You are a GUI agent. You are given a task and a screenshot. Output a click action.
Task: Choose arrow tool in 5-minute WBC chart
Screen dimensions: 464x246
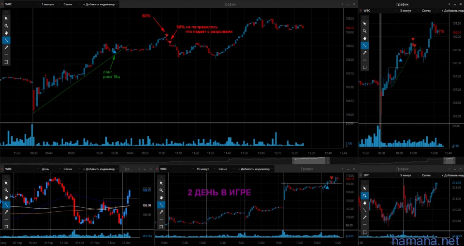pyautogui.click(x=364, y=53)
